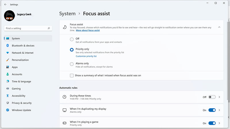
Task: Check Show a summary of what I missed
Action: pyautogui.click(x=72, y=75)
